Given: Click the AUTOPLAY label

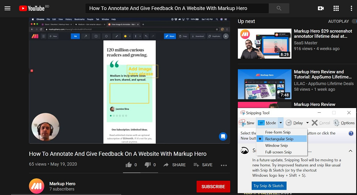Looking at the screenshot, I should [338, 21].
